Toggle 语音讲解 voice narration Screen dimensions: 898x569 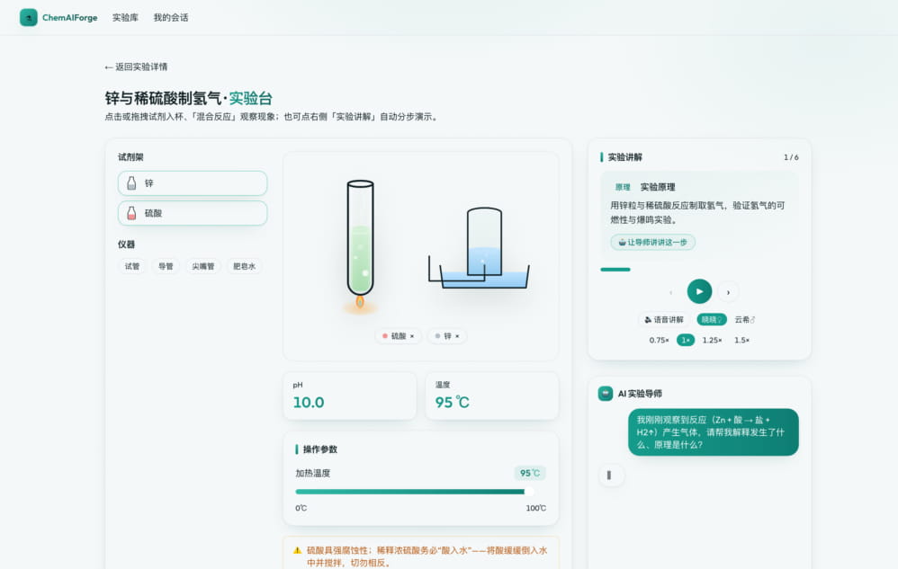(664, 320)
